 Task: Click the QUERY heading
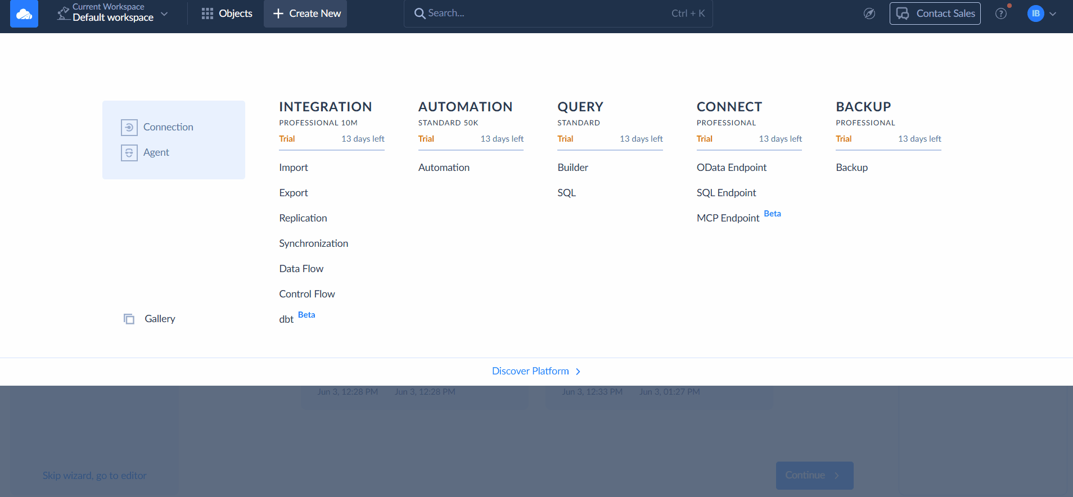coord(580,107)
